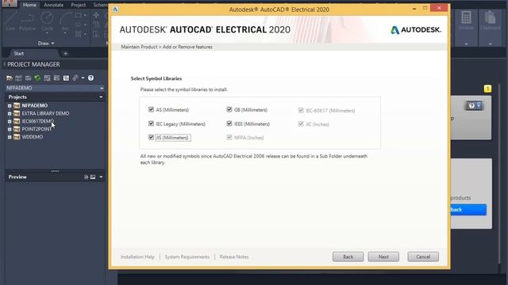Screen dimensions: 508x285
Task: Click the Project Wide Update icon
Action: 56,78
